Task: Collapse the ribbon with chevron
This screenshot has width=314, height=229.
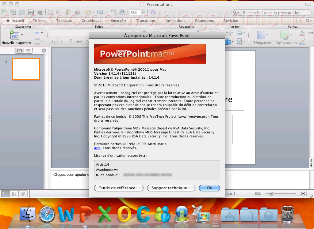Action: pyautogui.click(x=301, y=21)
